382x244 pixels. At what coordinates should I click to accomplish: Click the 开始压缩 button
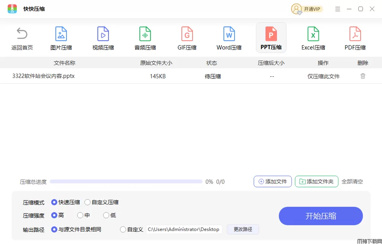click(320, 216)
